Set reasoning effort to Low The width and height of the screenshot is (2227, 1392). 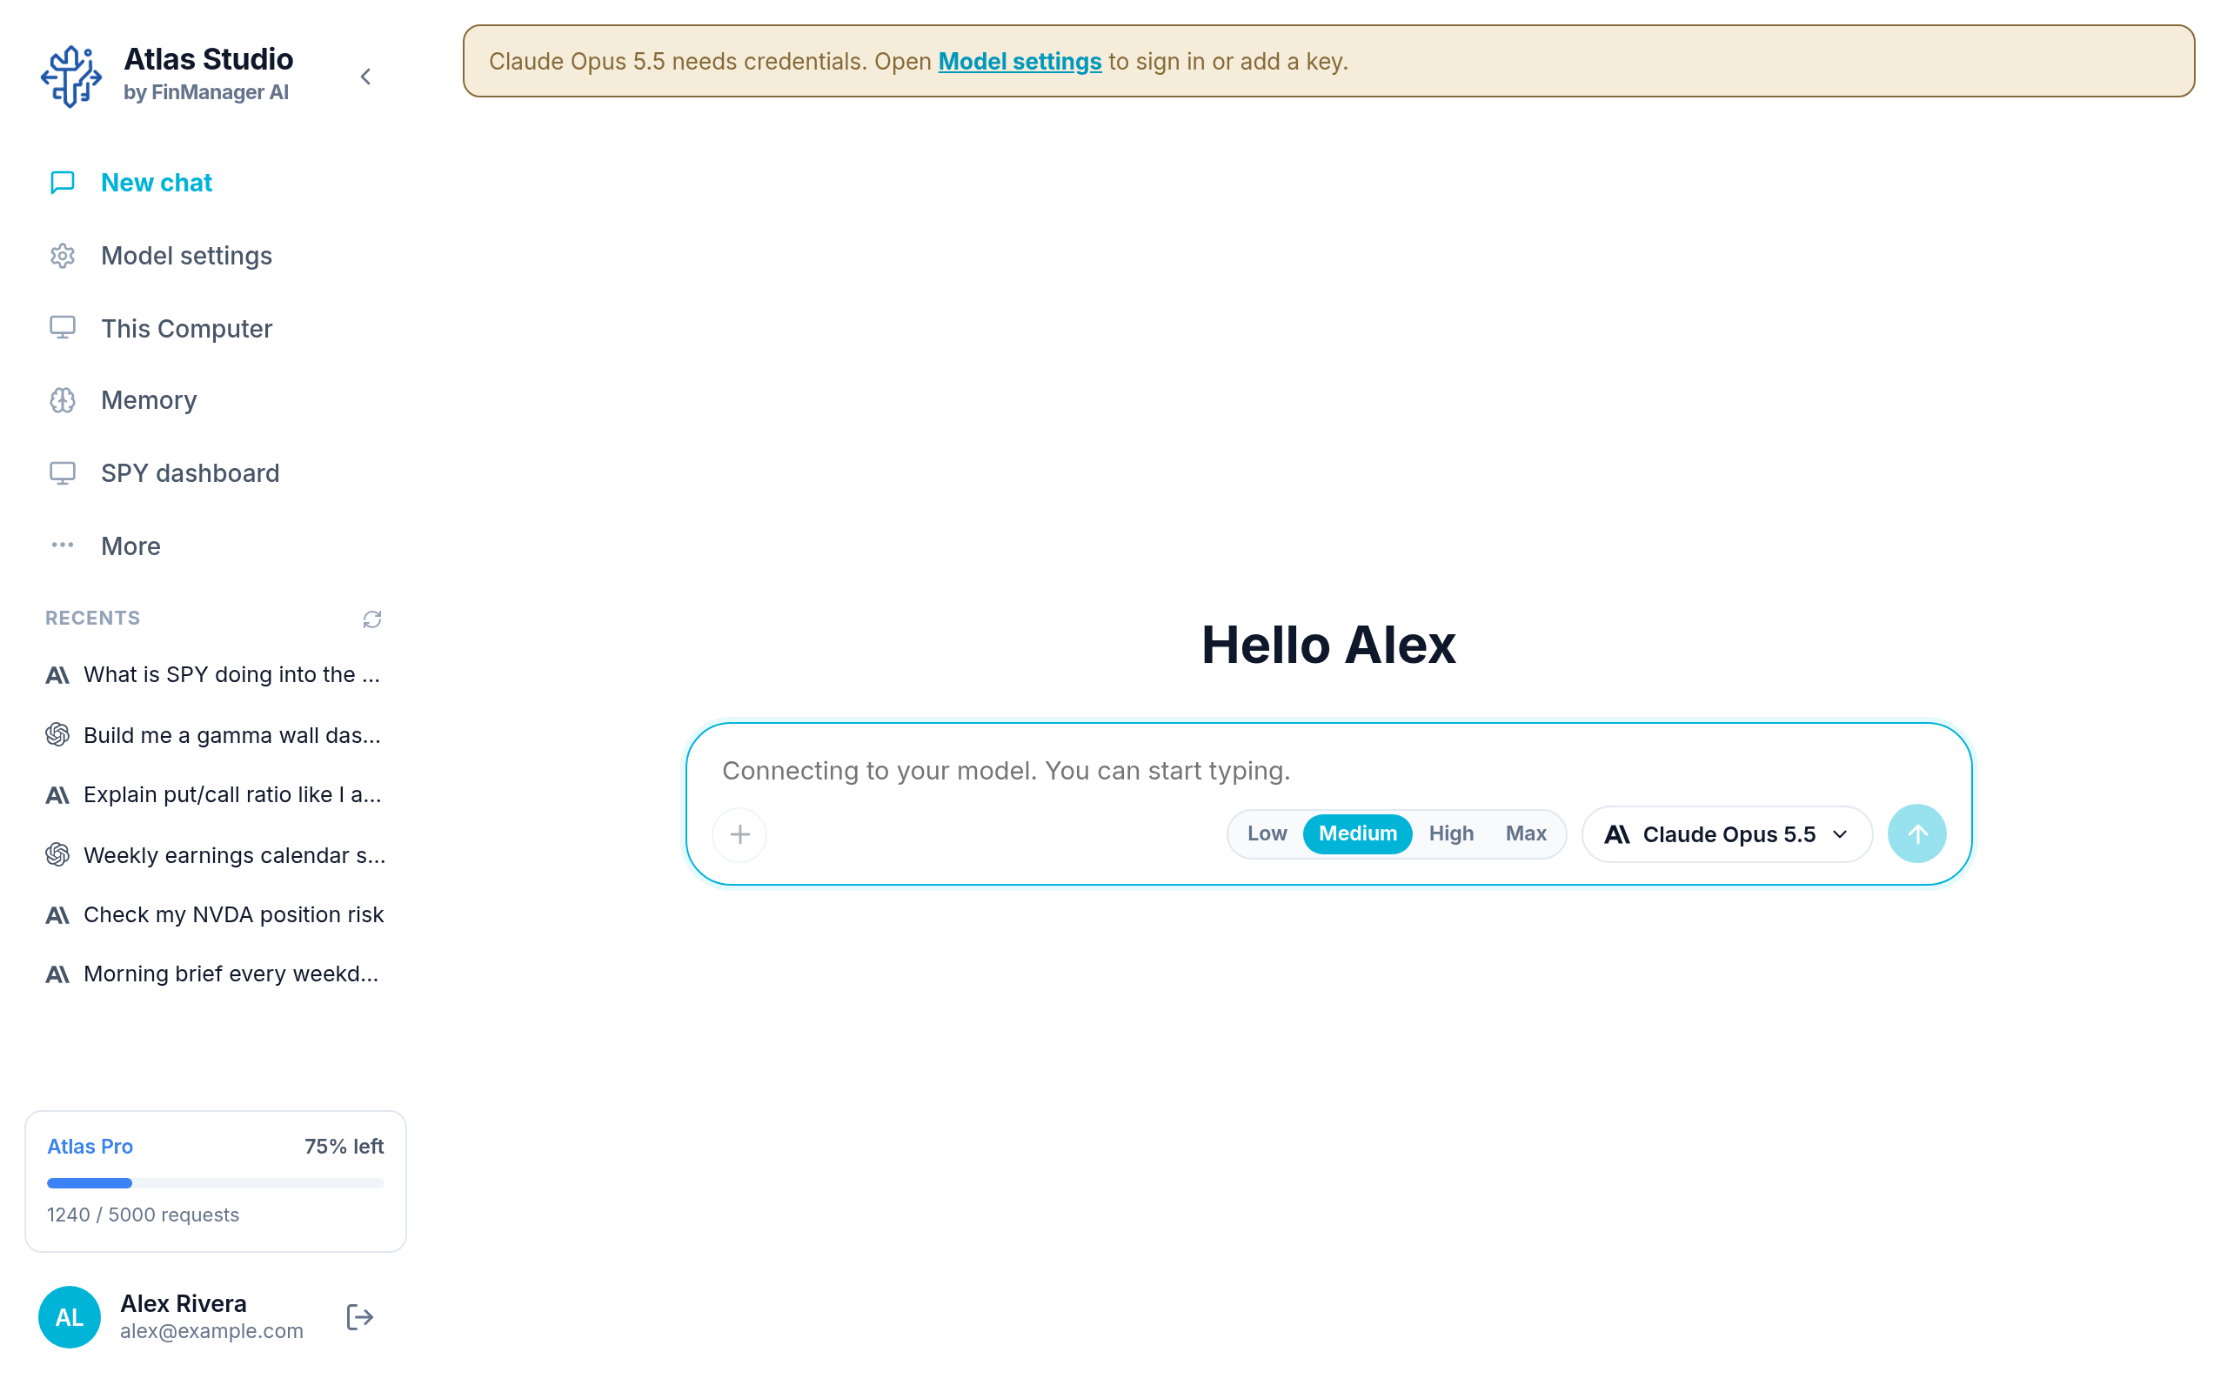1267,833
